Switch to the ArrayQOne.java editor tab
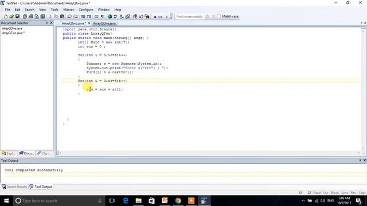367x206 pixels. click(x=104, y=23)
